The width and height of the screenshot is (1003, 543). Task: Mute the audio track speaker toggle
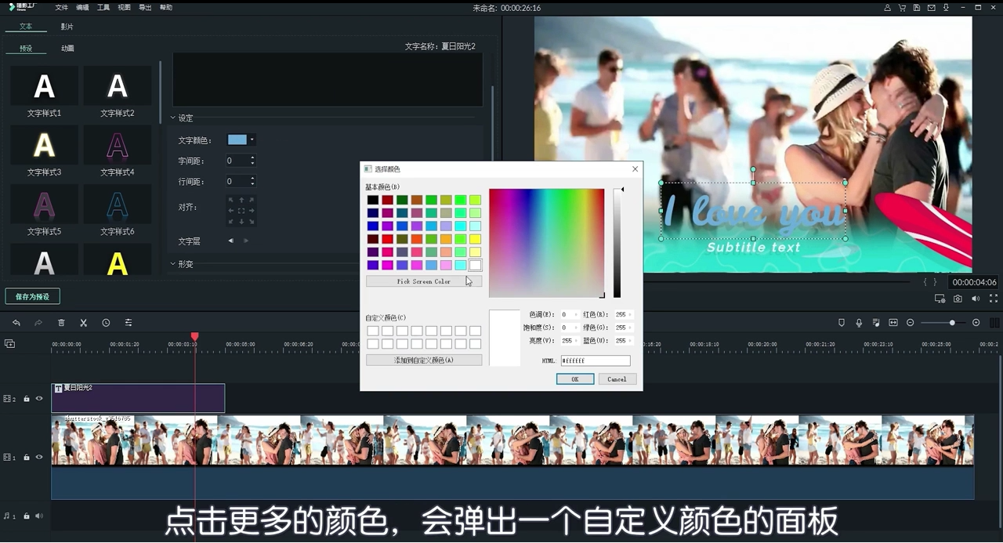pos(39,515)
